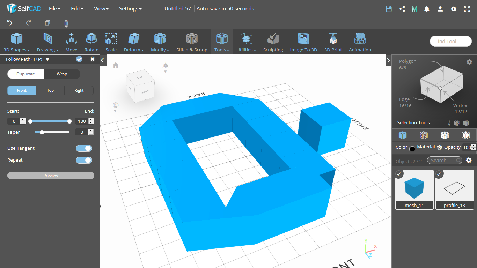Expand Follow Path panel dropdown triangle
The image size is (477, 268).
tap(47, 59)
